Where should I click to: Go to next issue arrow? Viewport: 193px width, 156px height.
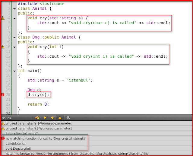[x=52, y=118]
